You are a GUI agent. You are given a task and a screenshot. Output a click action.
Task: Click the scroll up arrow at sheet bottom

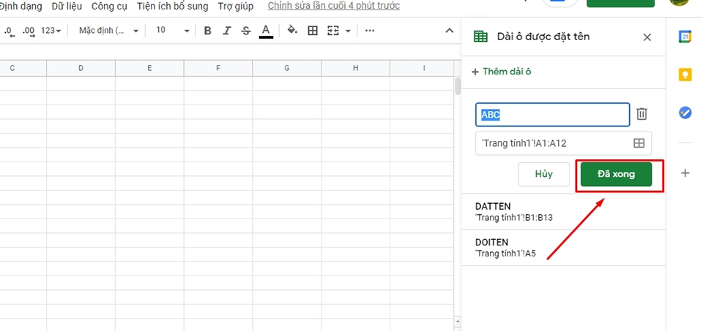457,322
